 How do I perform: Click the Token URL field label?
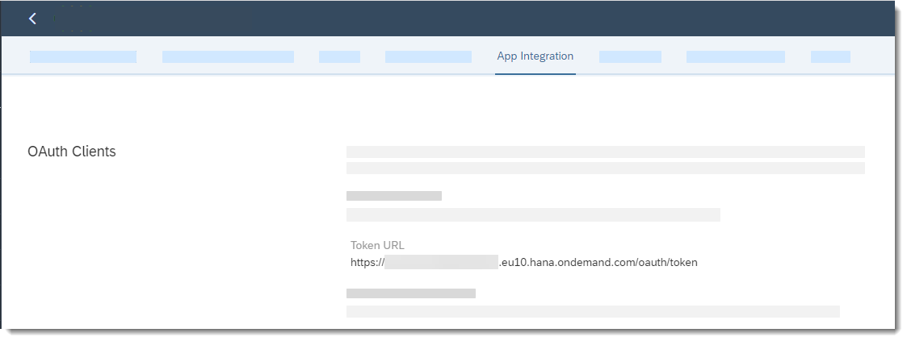click(x=377, y=245)
